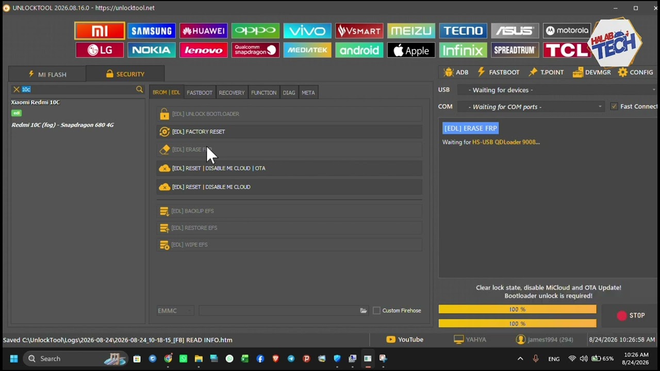Click the LG brand icon
660x371 pixels.
tap(100, 50)
